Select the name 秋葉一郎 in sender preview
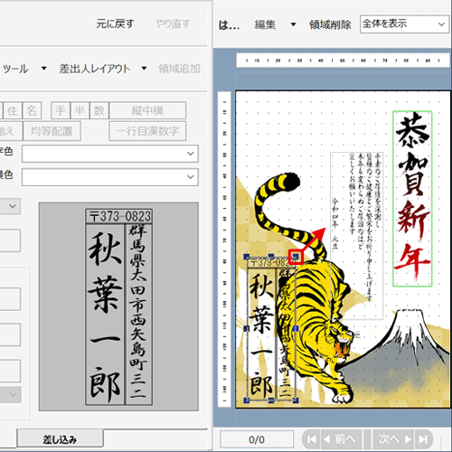452x452 pixels. [105, 315]
